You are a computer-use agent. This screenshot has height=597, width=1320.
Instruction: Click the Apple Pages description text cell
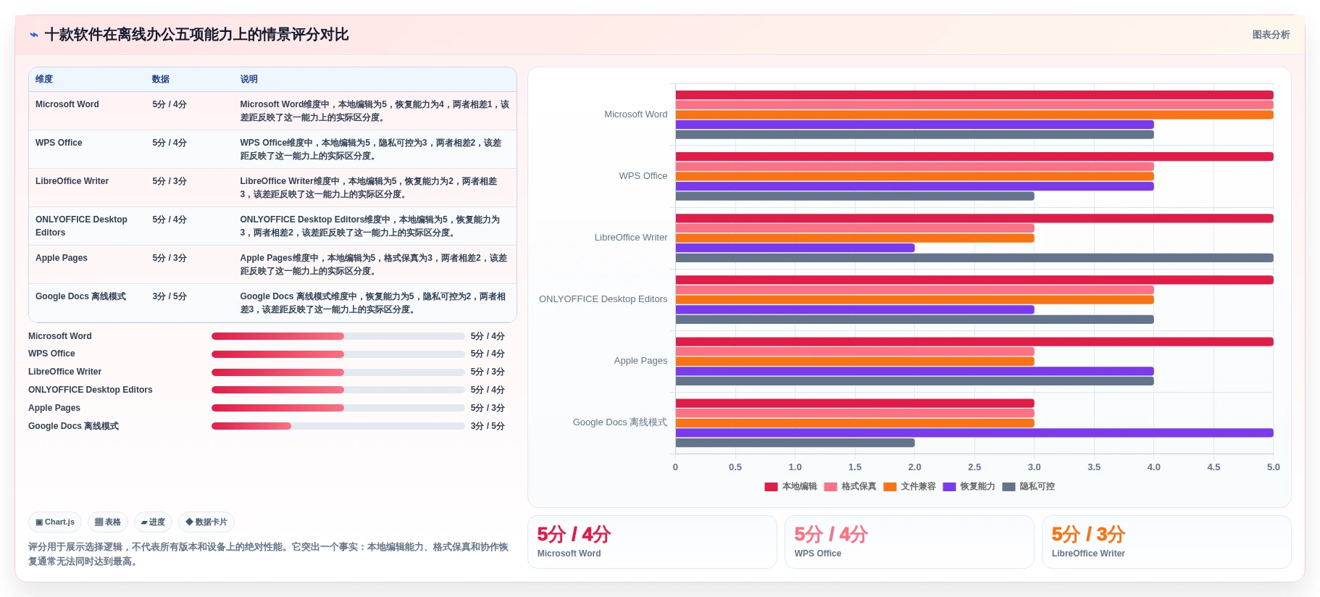coord(374,264)
